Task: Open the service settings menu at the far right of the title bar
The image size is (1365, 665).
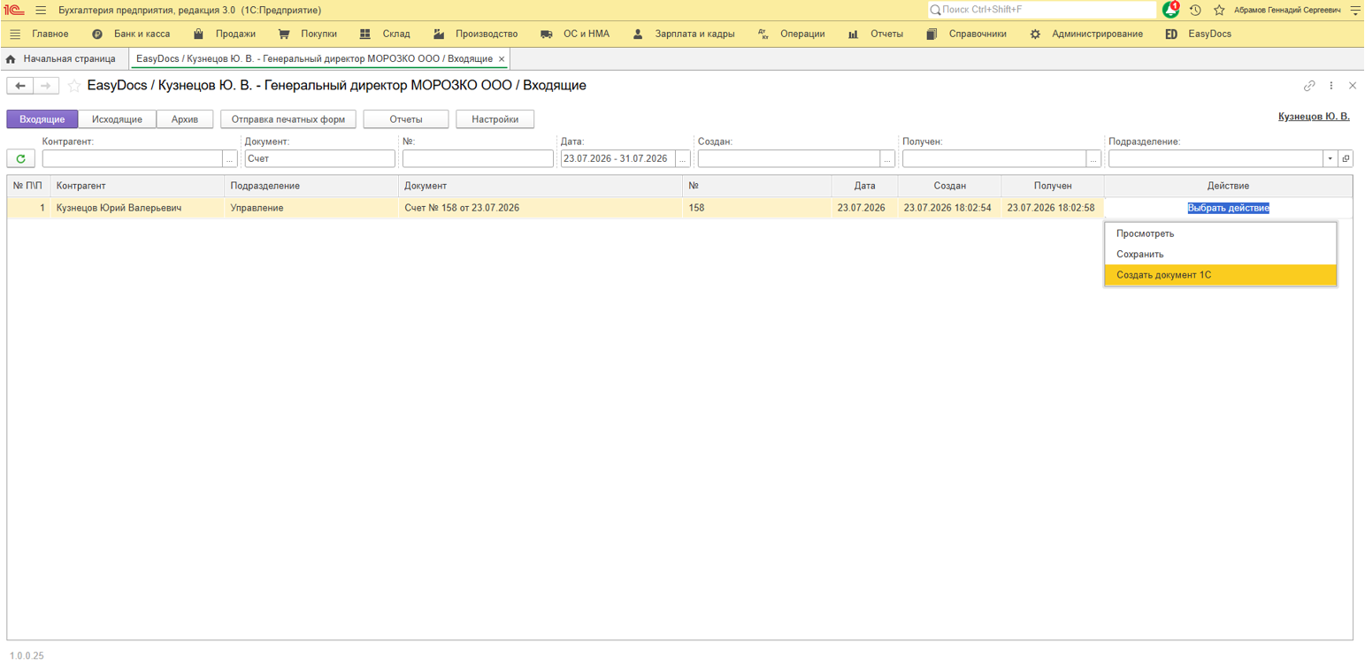Action: point(1354,10)
